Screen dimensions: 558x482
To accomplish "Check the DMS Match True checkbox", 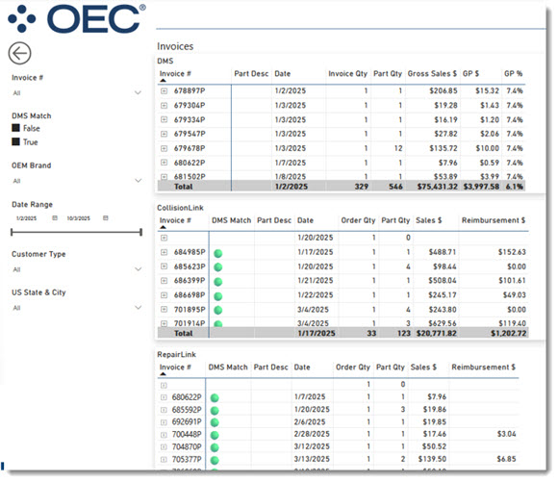I will (15, 141).
